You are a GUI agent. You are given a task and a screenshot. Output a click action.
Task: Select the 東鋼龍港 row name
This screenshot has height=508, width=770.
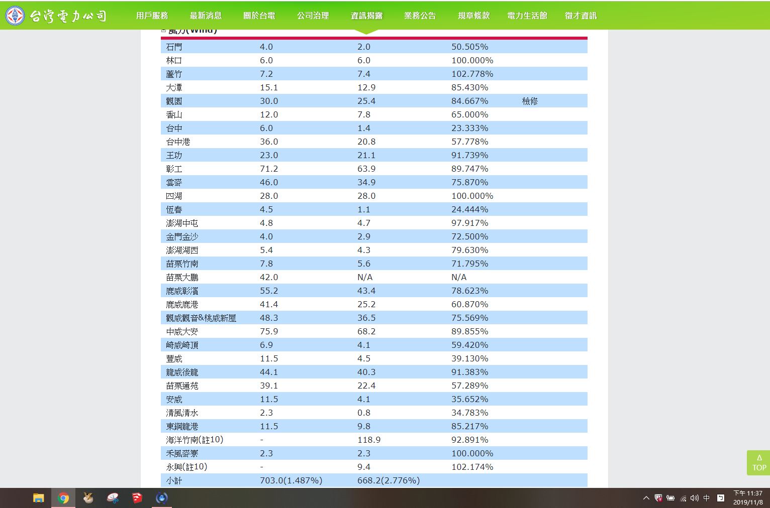[182, 426]
